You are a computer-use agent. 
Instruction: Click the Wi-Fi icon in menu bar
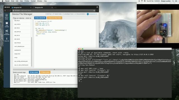click(x=142, y=1)
